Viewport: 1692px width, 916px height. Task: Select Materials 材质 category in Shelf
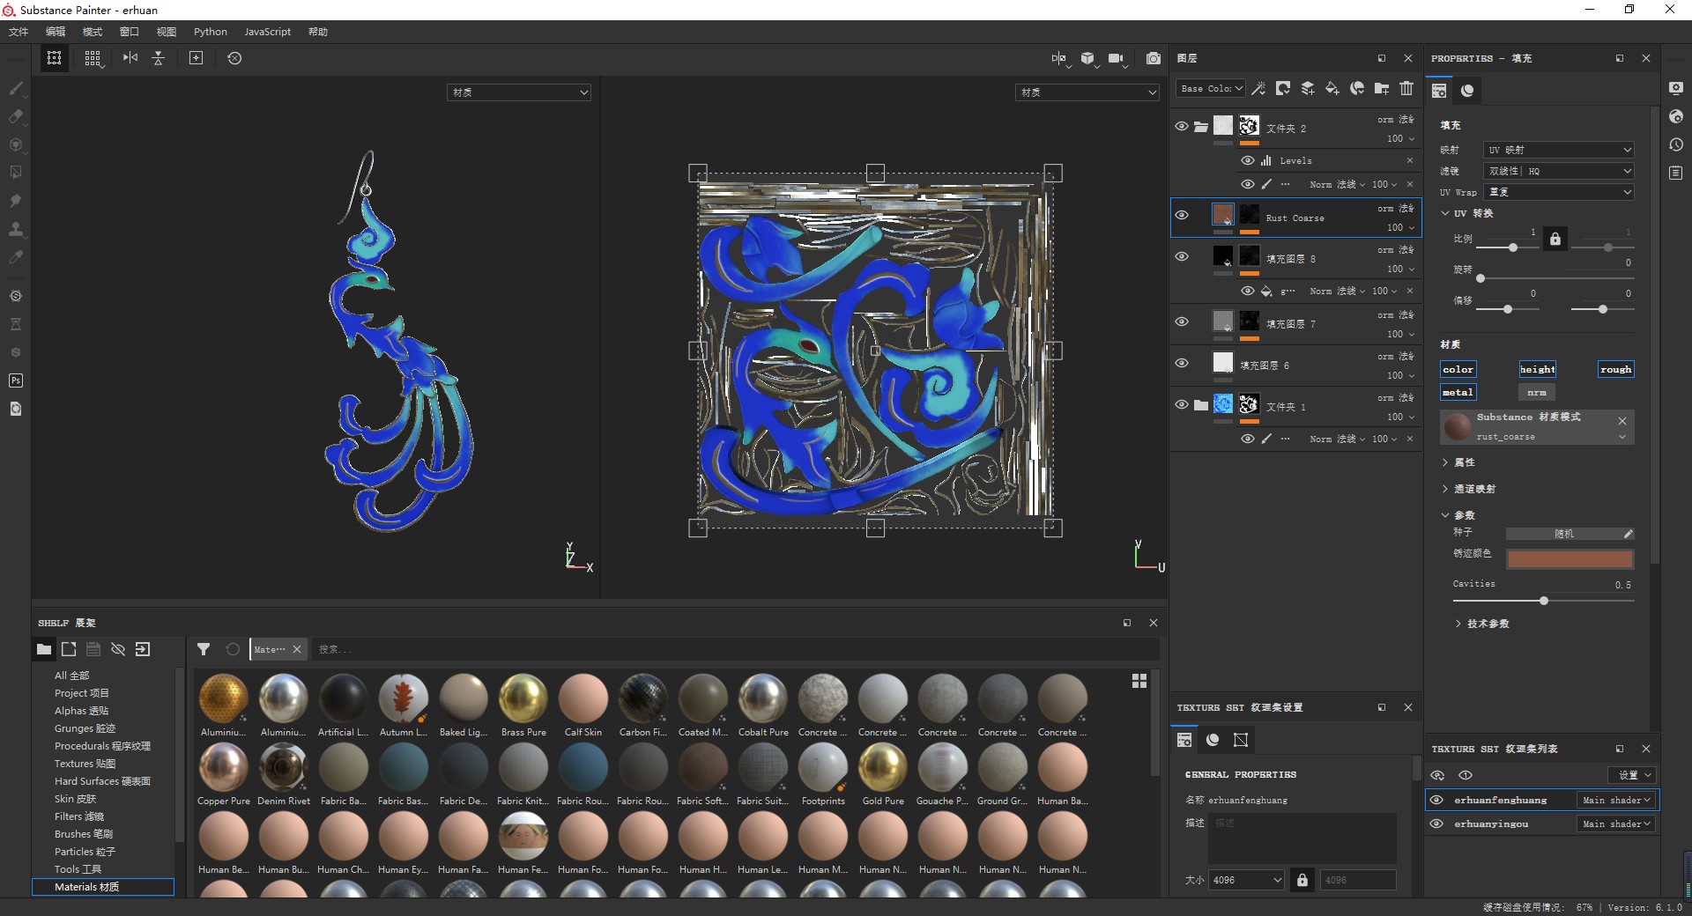pyautogui.click(x=86, y=887)
